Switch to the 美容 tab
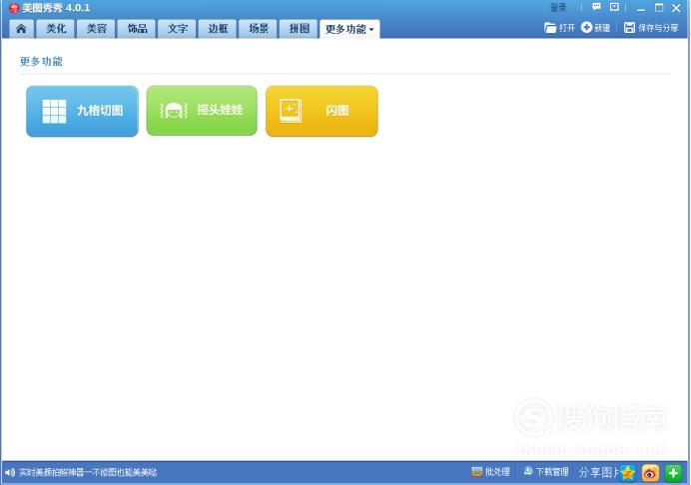The image size is (691, 485). point(97,29)
